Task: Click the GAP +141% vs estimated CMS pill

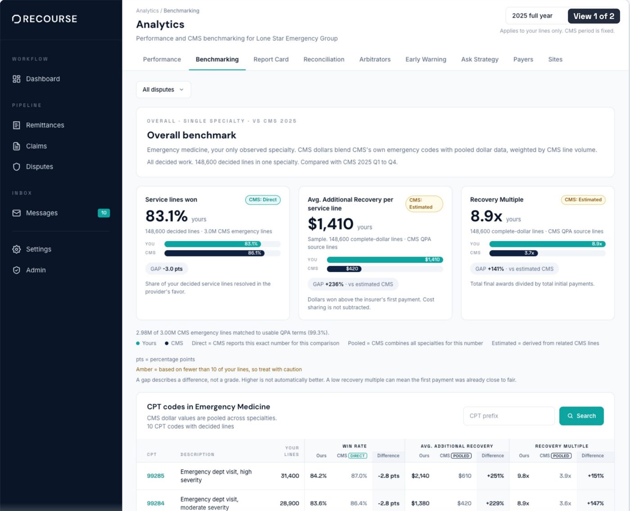Action: click(514, 269)
